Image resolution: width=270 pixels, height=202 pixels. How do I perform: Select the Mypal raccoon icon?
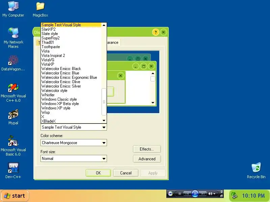click(13, 117)
